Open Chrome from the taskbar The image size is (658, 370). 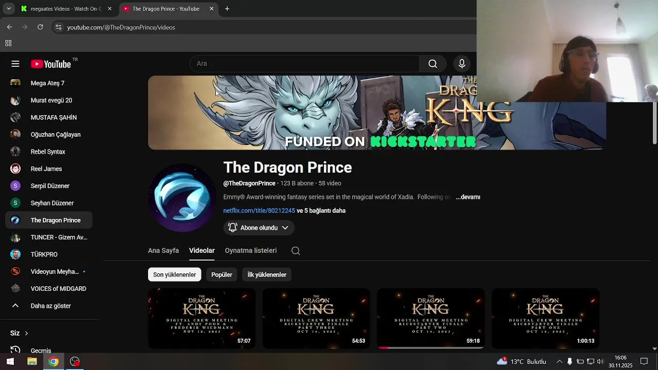53,361
